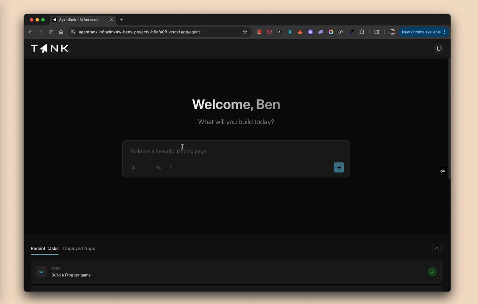Open the purple gear-square extension
478x304 pixels.
[x=310, y=32]
